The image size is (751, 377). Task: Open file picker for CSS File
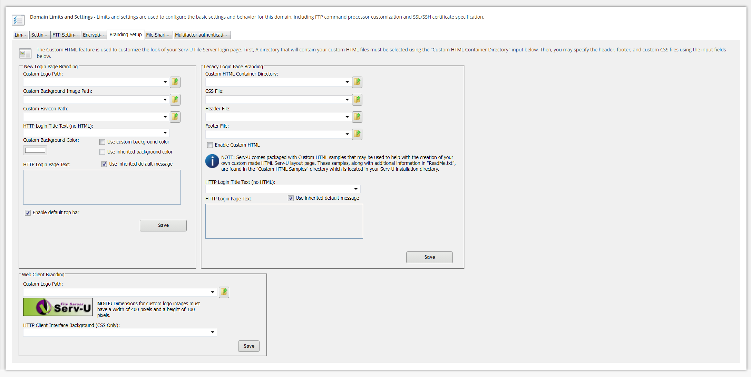(357, 100)
